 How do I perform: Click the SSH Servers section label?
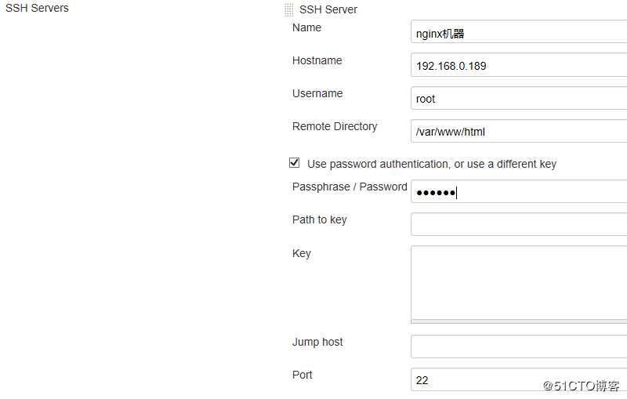[x=37, y=8]
